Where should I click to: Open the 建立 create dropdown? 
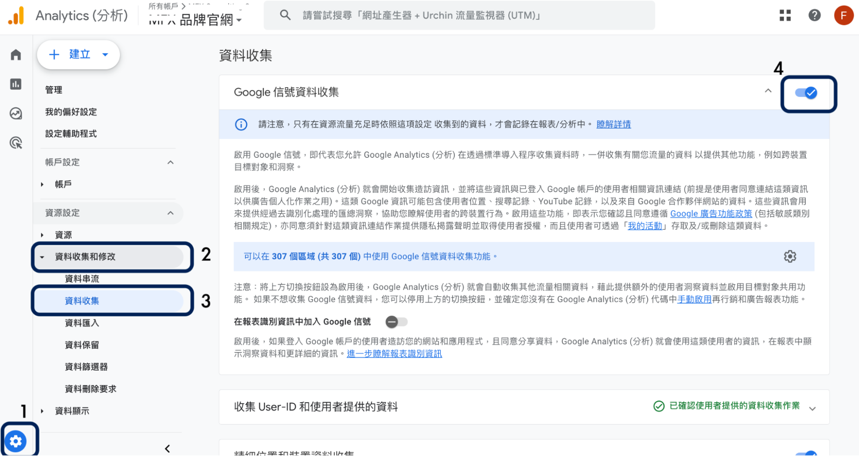78,55
